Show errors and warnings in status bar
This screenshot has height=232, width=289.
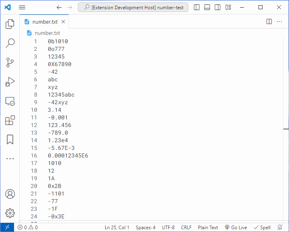28,228
